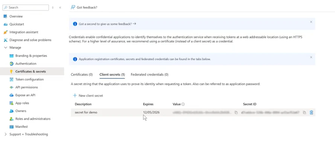Viewport: 335px width, 154px height.
Task: Click the 'secret for demo' description cell
Action: pos(86,112)
